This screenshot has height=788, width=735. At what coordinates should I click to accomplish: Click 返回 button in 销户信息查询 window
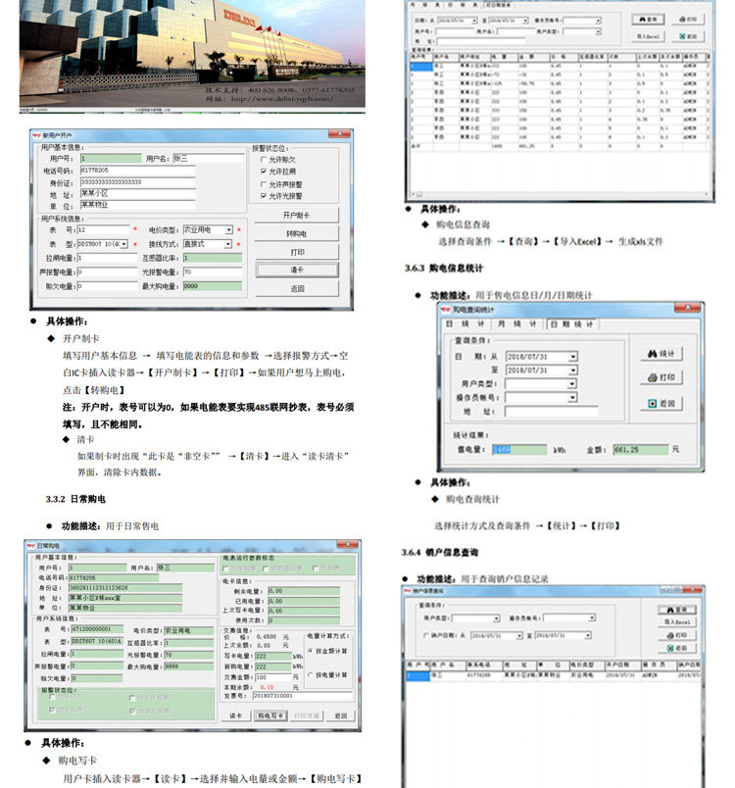point(677,648)
